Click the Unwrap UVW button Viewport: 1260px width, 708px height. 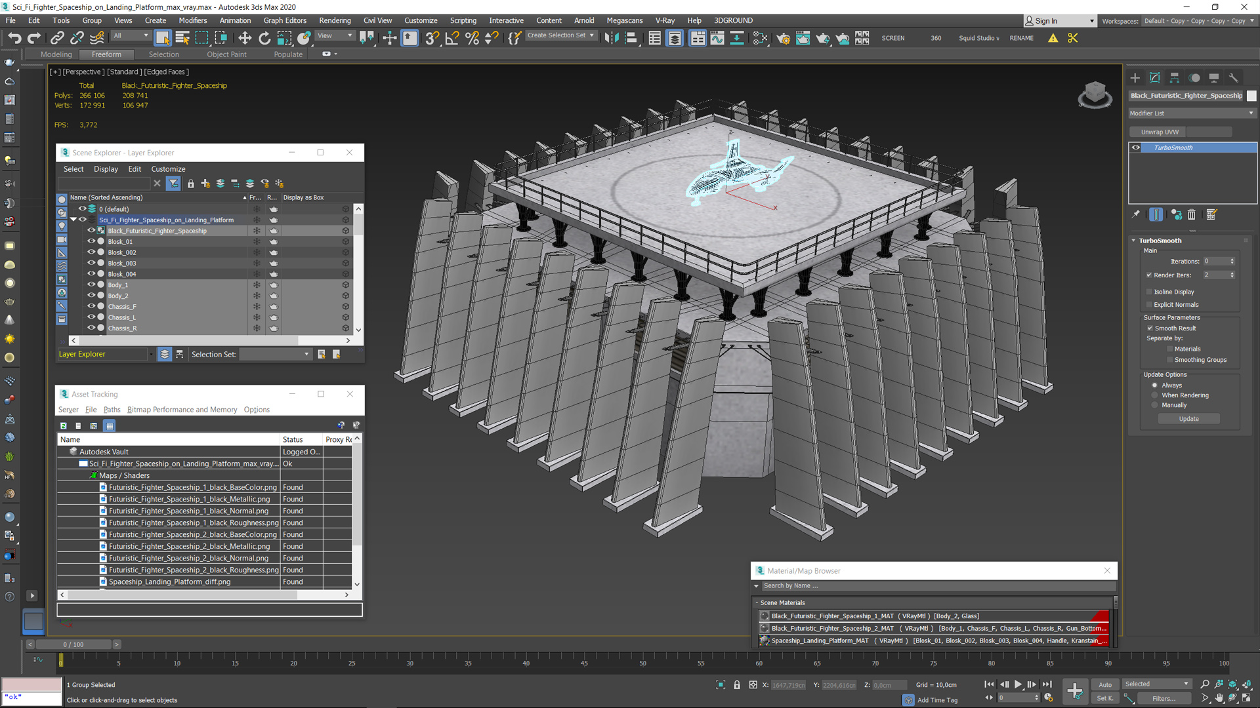[1160, 132]
